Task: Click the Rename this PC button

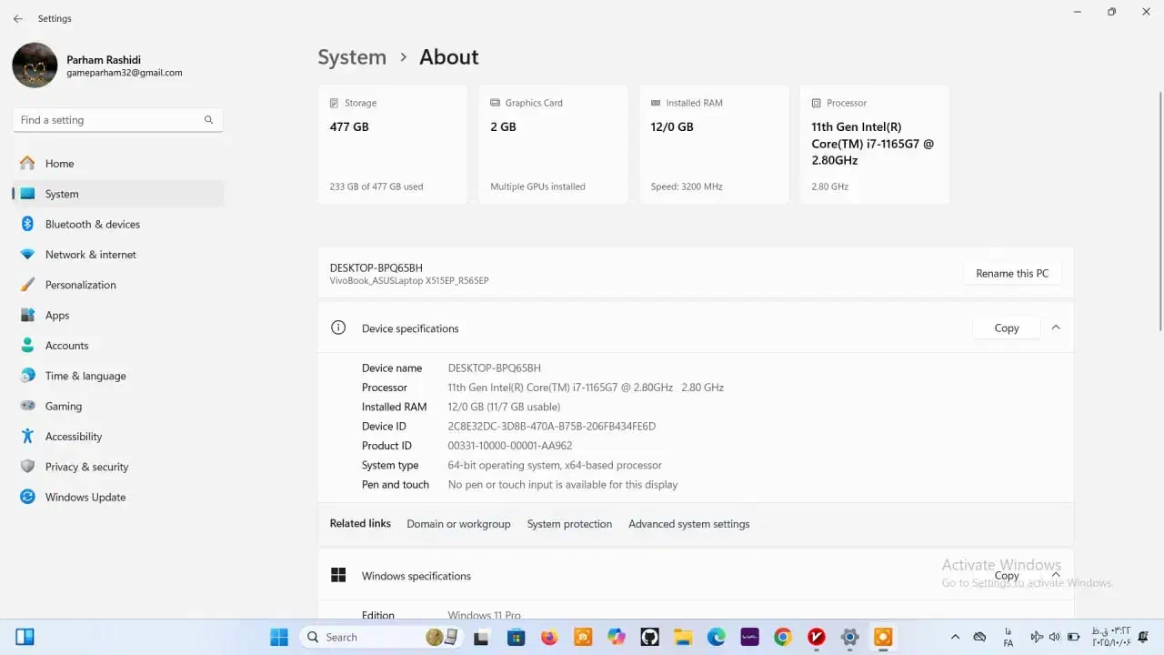Action: 1011,273
